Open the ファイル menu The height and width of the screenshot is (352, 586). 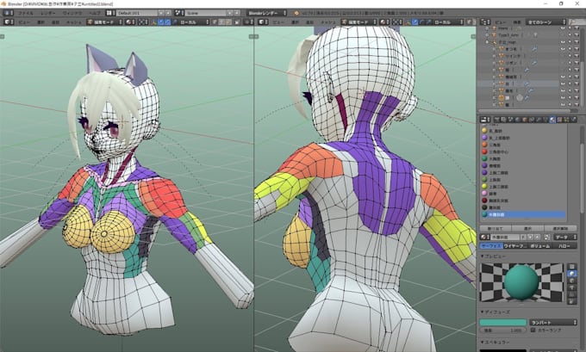[26, 15]
